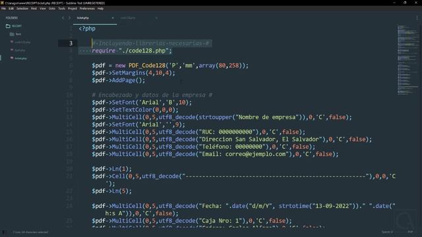Click the selection info in status bar

point(30,232)
